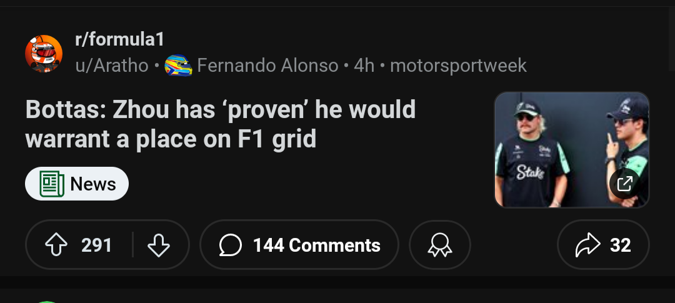The width and height of the screenshot is (675, 303).
Task: Open the r/formula1 subreddit link
Action: [119, 40]
